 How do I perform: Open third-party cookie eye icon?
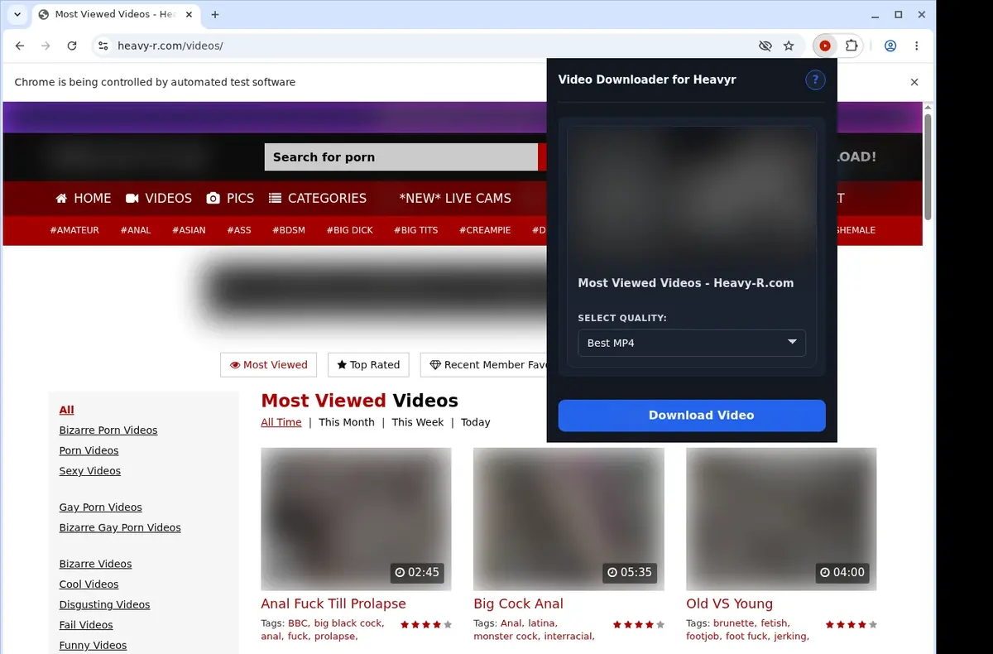click(765, 46)
